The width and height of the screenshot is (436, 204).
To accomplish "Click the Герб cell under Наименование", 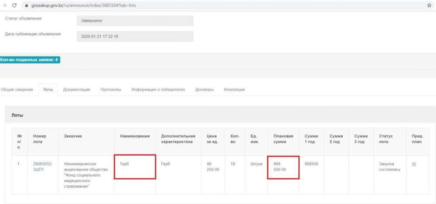I will coord(135,167).
